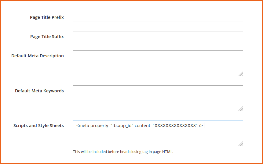Focus the Page Title Suffix text box
The height and width of the screenshot is (164, 263).
pos(158,36)
